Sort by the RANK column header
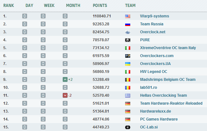207x131 pixels. [x=9, y=5]
